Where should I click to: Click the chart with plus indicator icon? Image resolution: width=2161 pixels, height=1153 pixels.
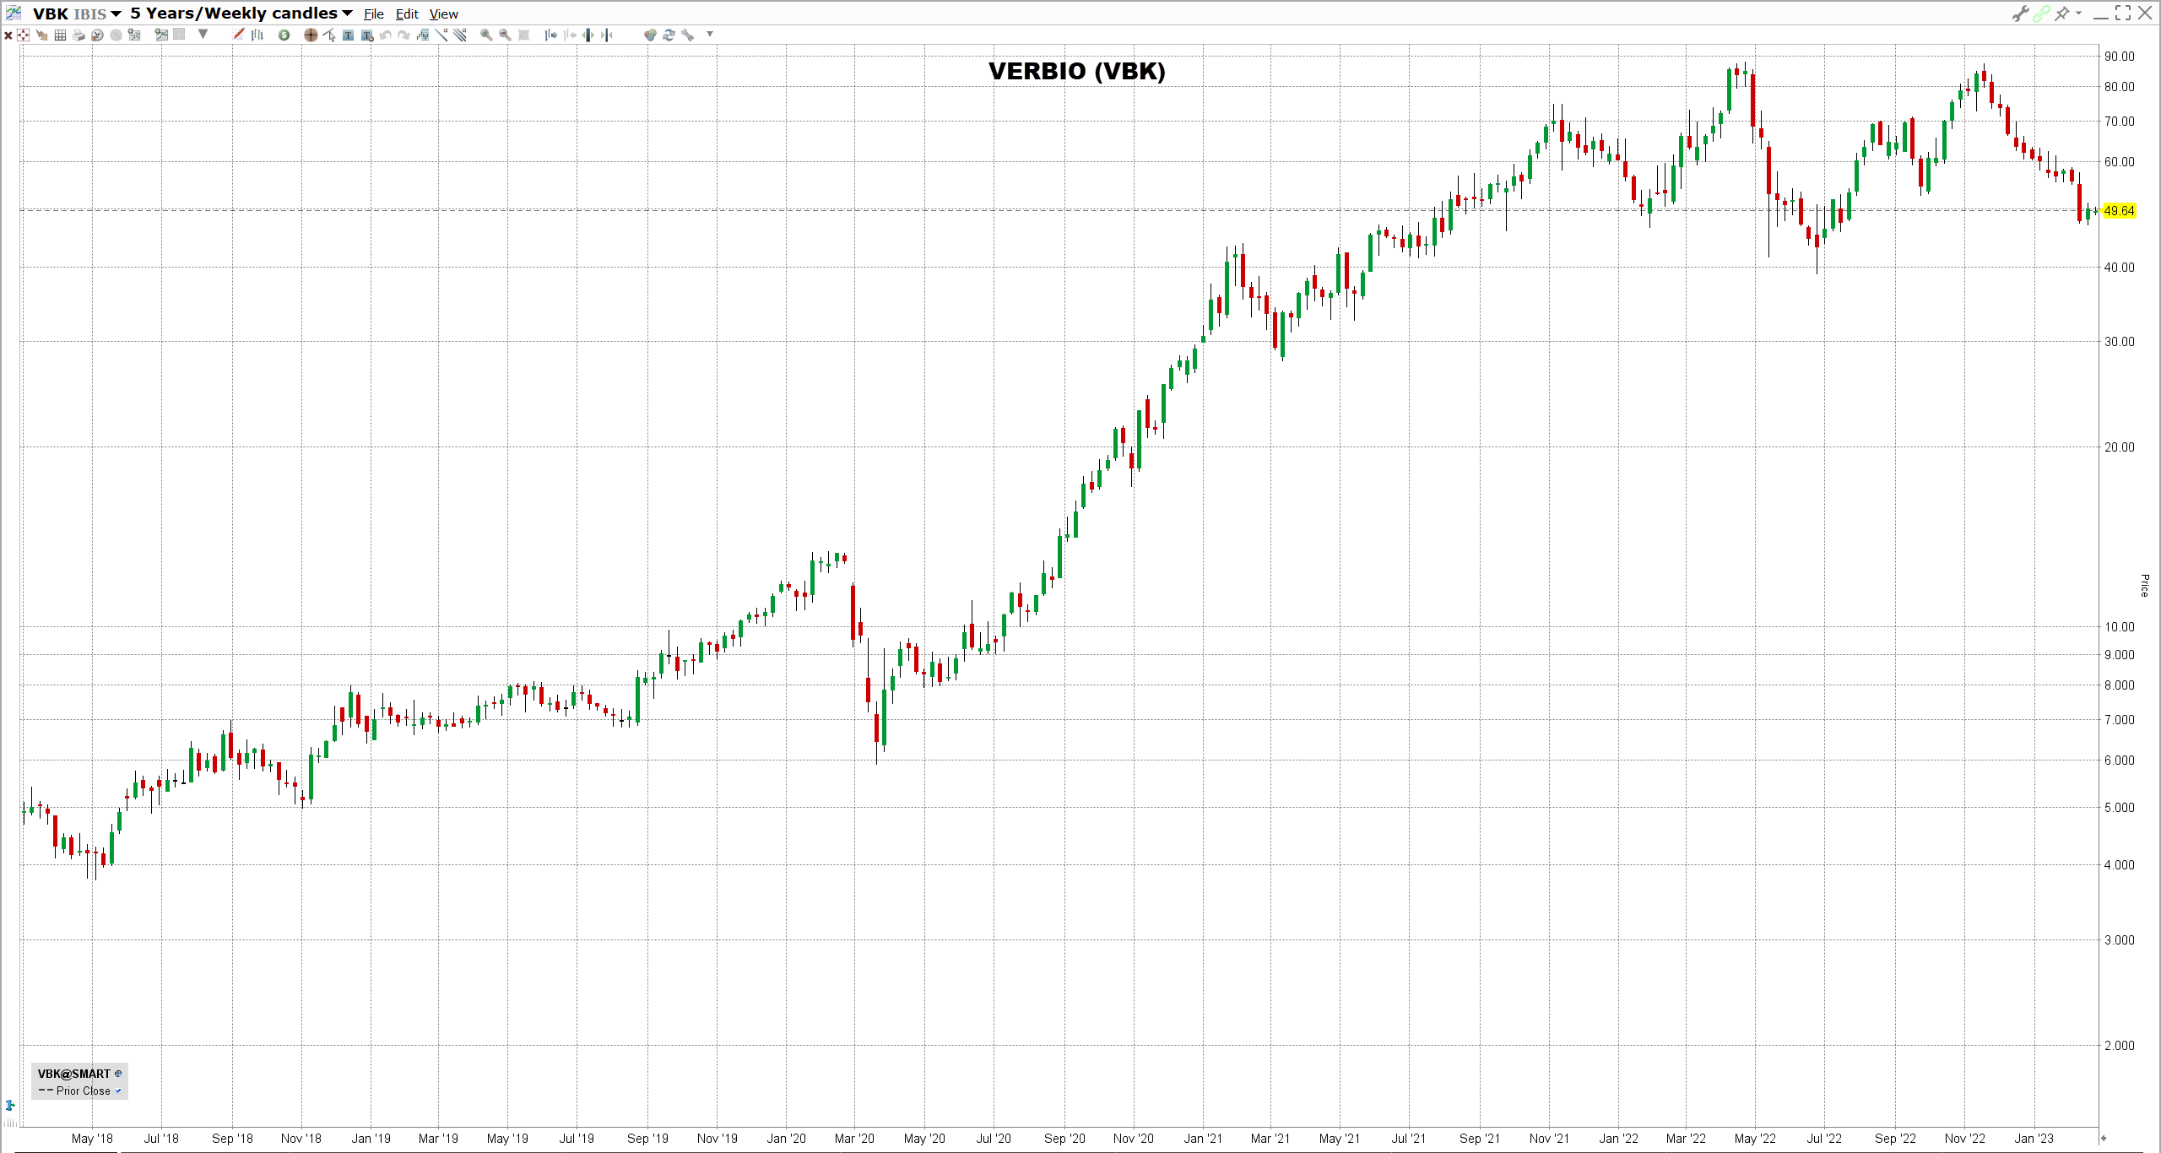[161, 35]
